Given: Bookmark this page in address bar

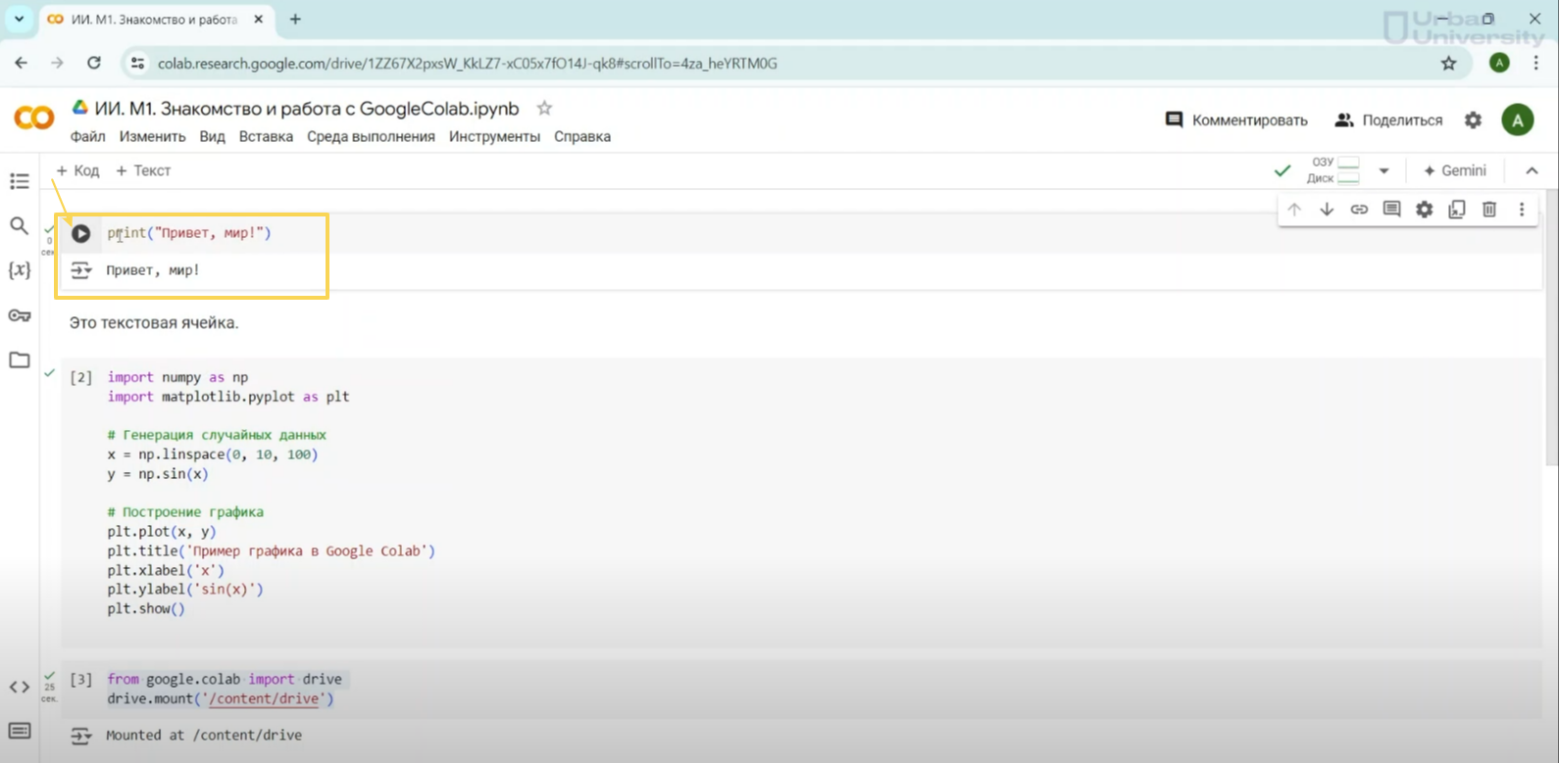Looking at the screenshot, I should pos(1448,64).
